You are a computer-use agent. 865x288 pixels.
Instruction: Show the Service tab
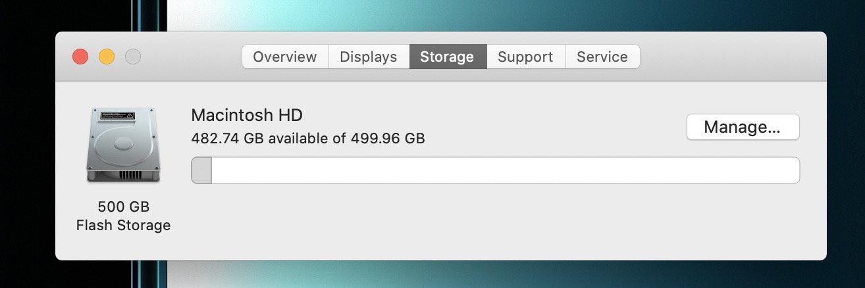602,57
